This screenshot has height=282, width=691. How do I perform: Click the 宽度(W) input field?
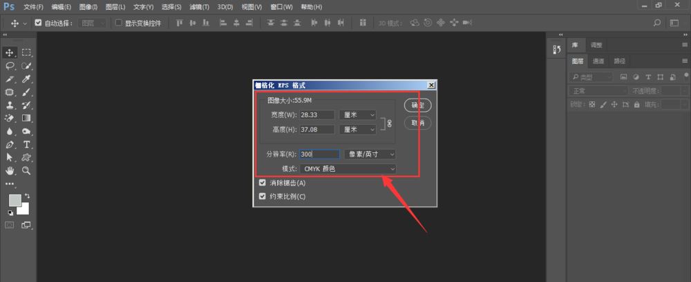(x=317, y=115)
